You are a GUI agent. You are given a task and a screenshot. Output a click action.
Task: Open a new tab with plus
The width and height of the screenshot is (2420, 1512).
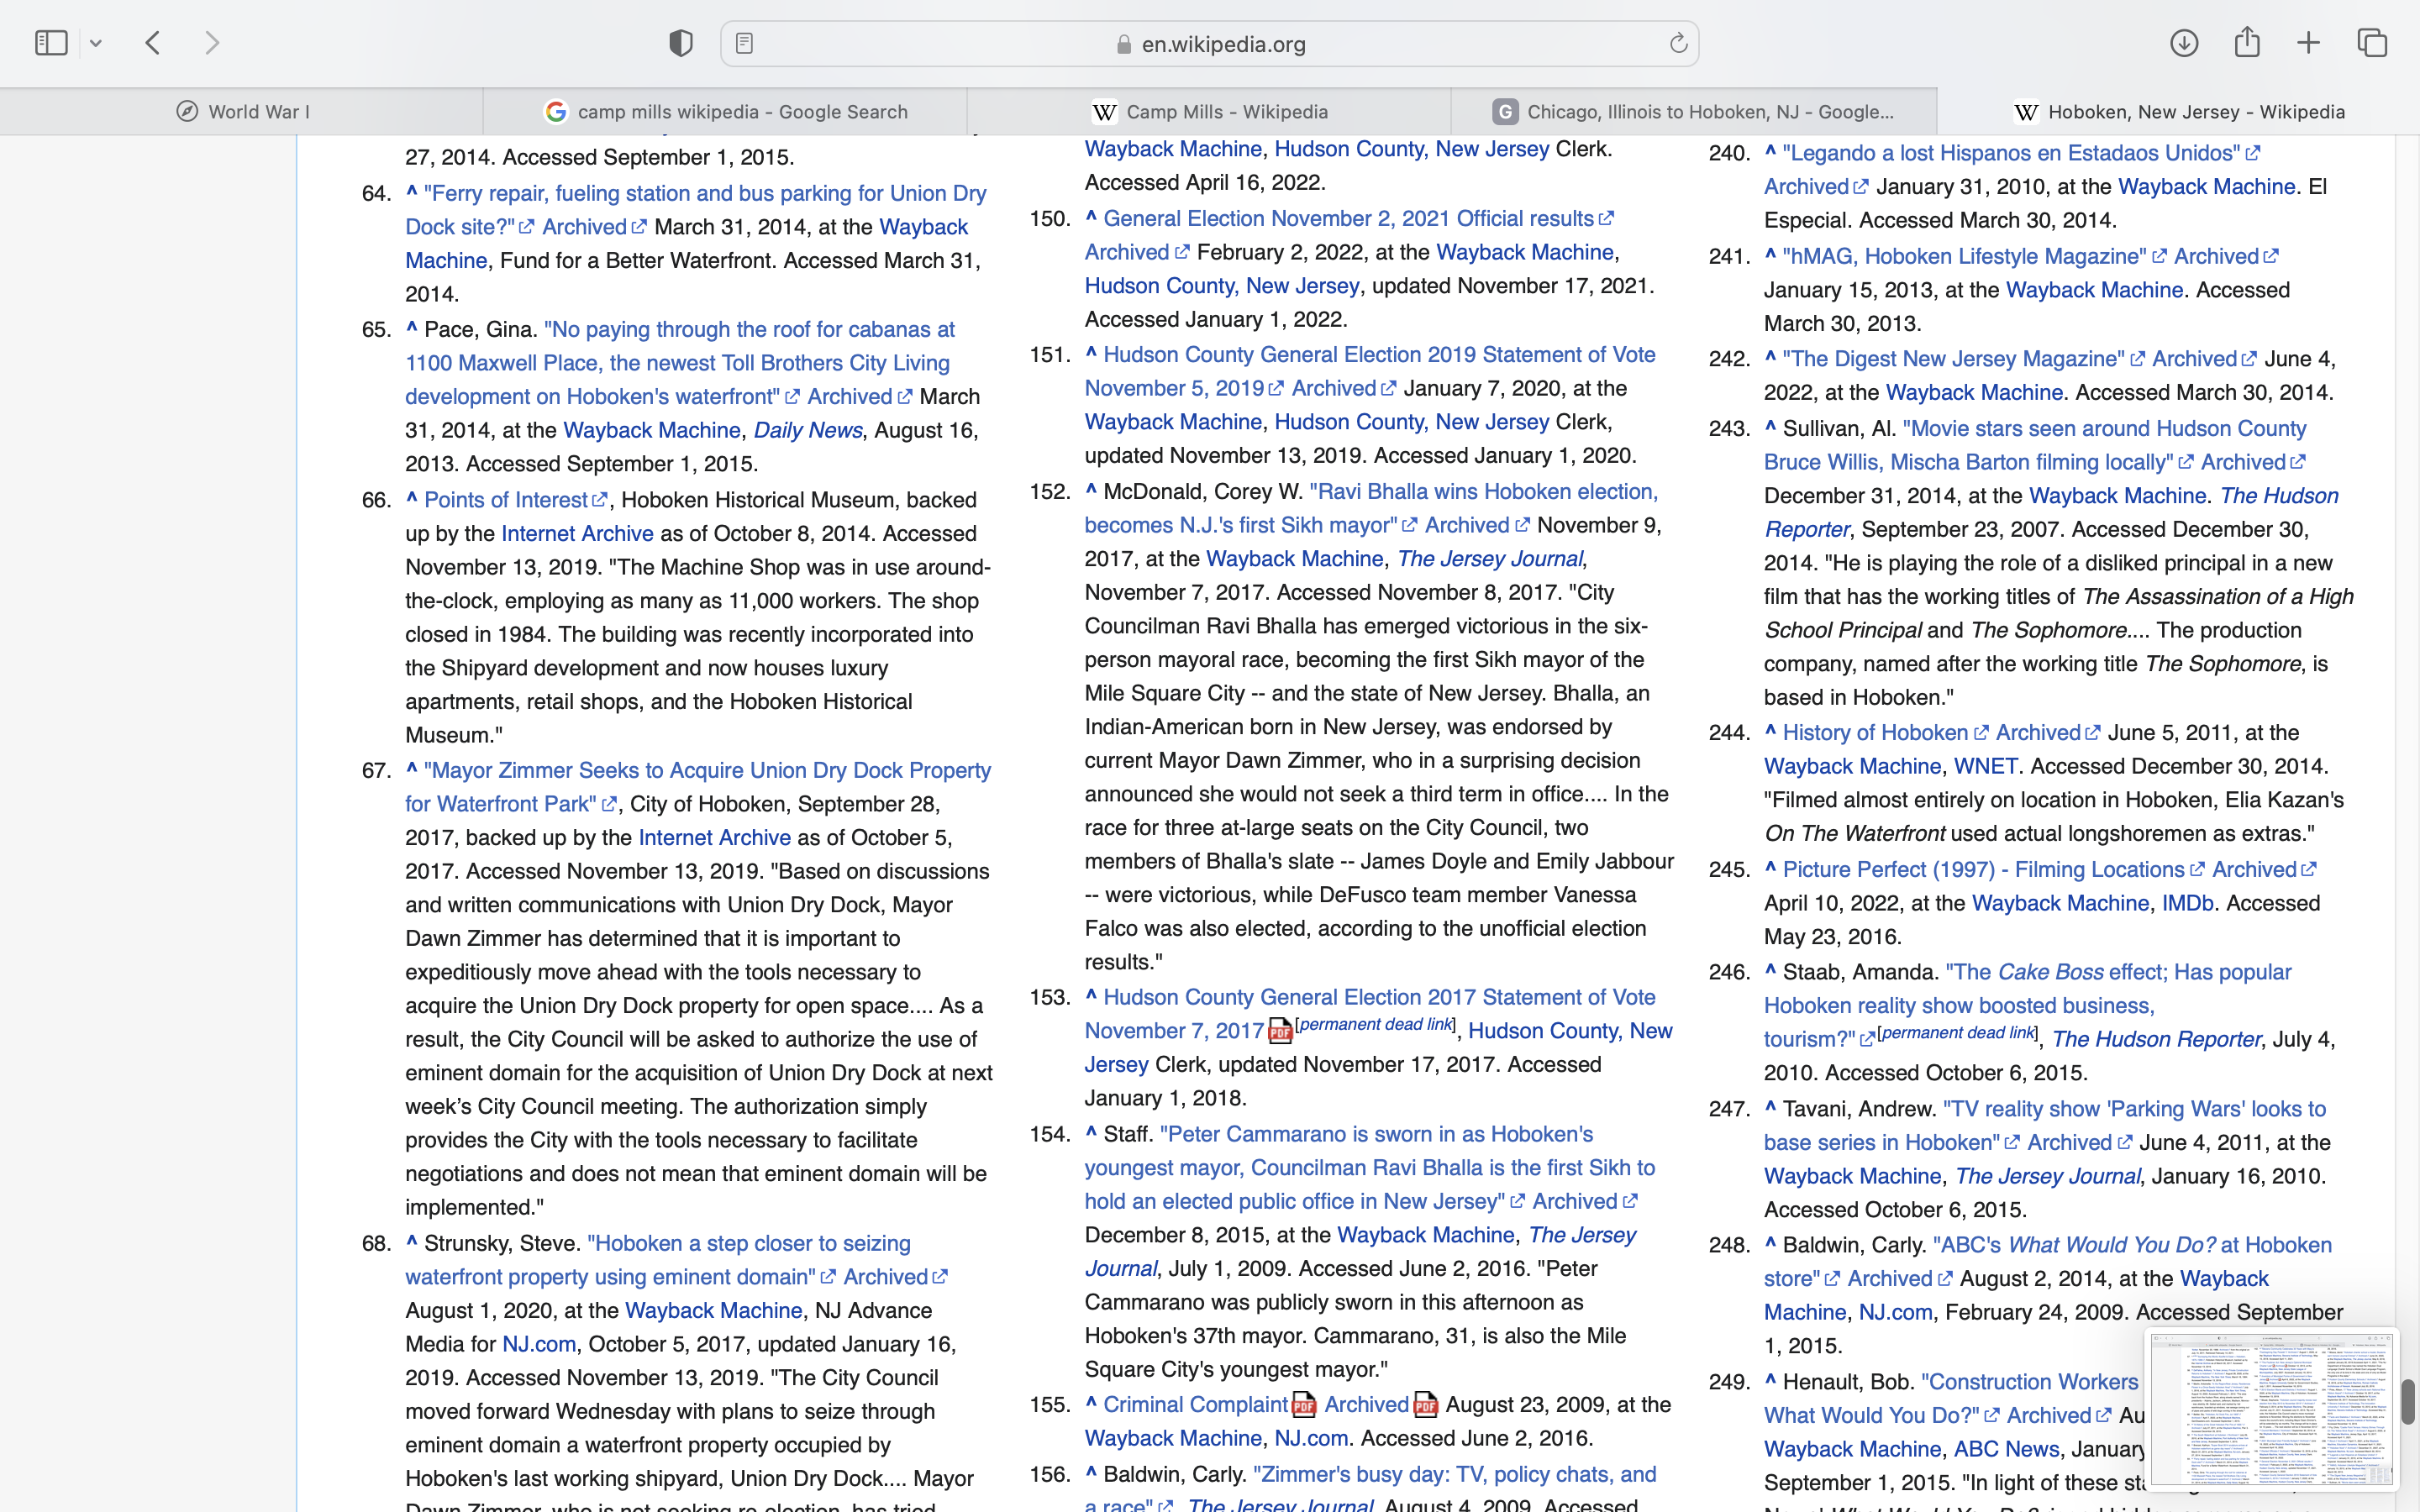point(2309,43)
